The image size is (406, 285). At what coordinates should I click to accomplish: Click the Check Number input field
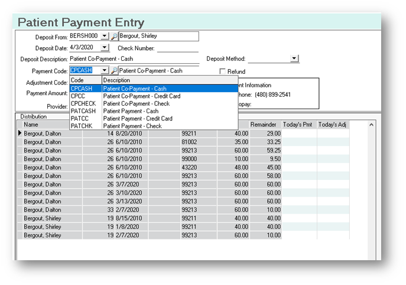pos(177,48)
